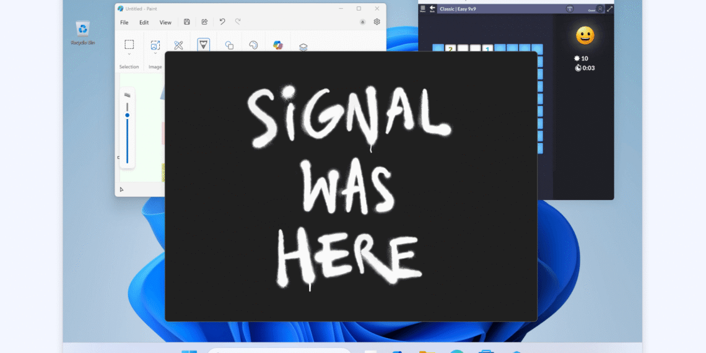Open the Shapes tool group

[229, 45]
